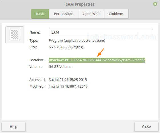This screenshot has width=160, height=133.
Task: Click the Close button at bottom right
Action: 146,127
